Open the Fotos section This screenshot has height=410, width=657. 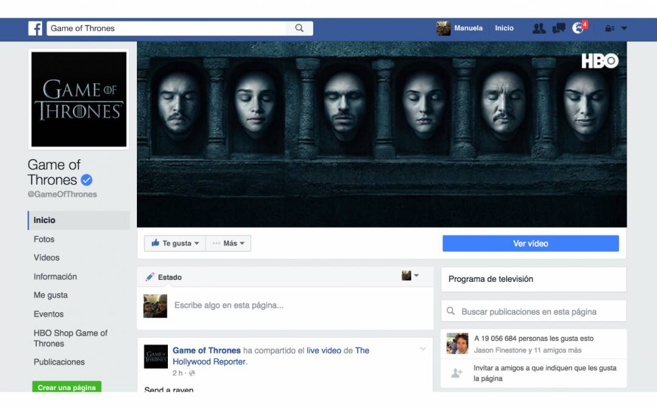pyautogui.click(x=44, y=239)
